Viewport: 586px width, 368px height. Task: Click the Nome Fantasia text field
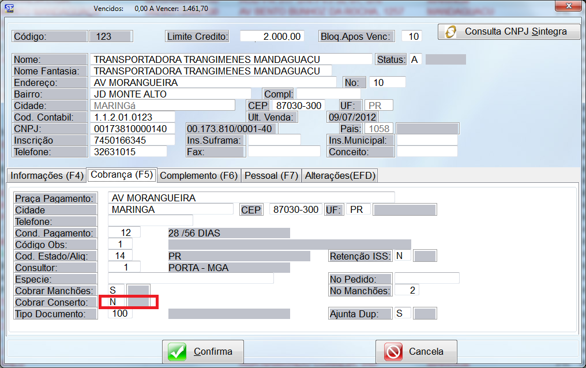211,71
